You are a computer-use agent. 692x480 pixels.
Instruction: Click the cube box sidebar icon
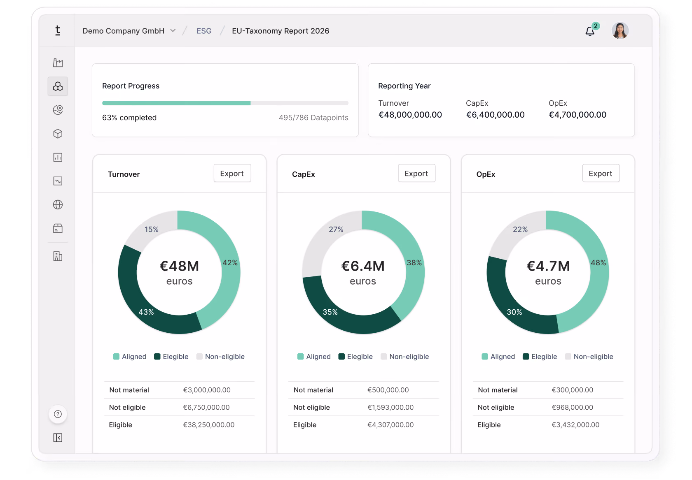(58, 134)
